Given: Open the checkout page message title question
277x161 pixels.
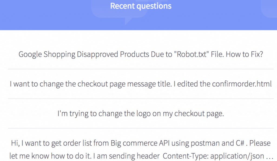Looking at the screenshot, I should click(141, 84).
